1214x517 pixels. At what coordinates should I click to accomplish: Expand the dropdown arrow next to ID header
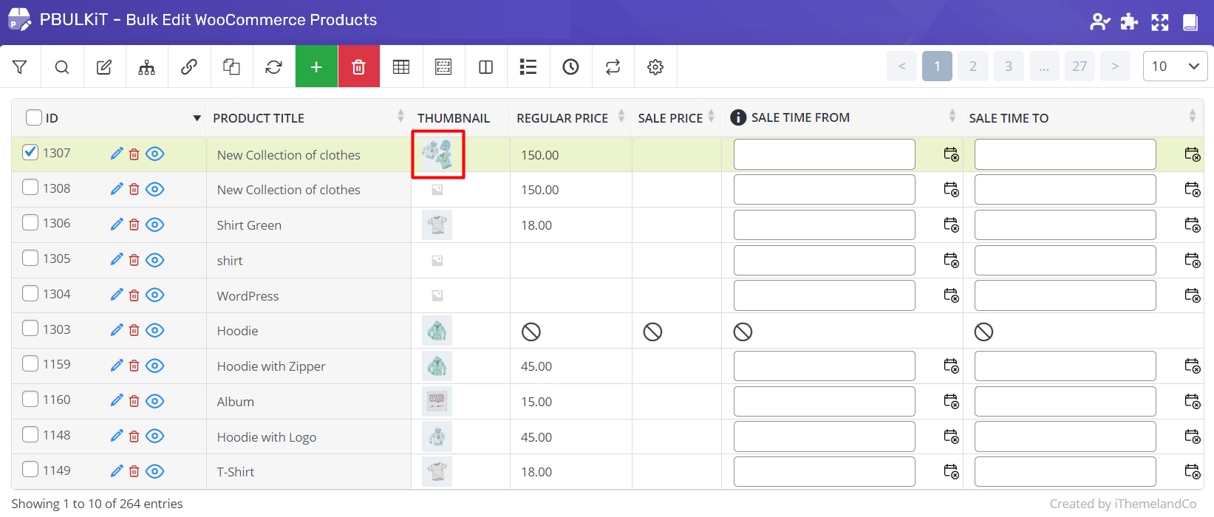pos(197,118)
